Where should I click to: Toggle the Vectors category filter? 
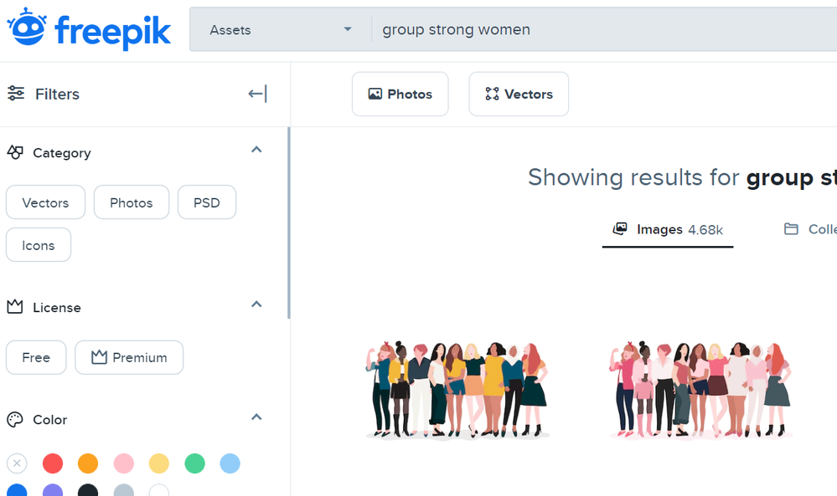point(45,202)
